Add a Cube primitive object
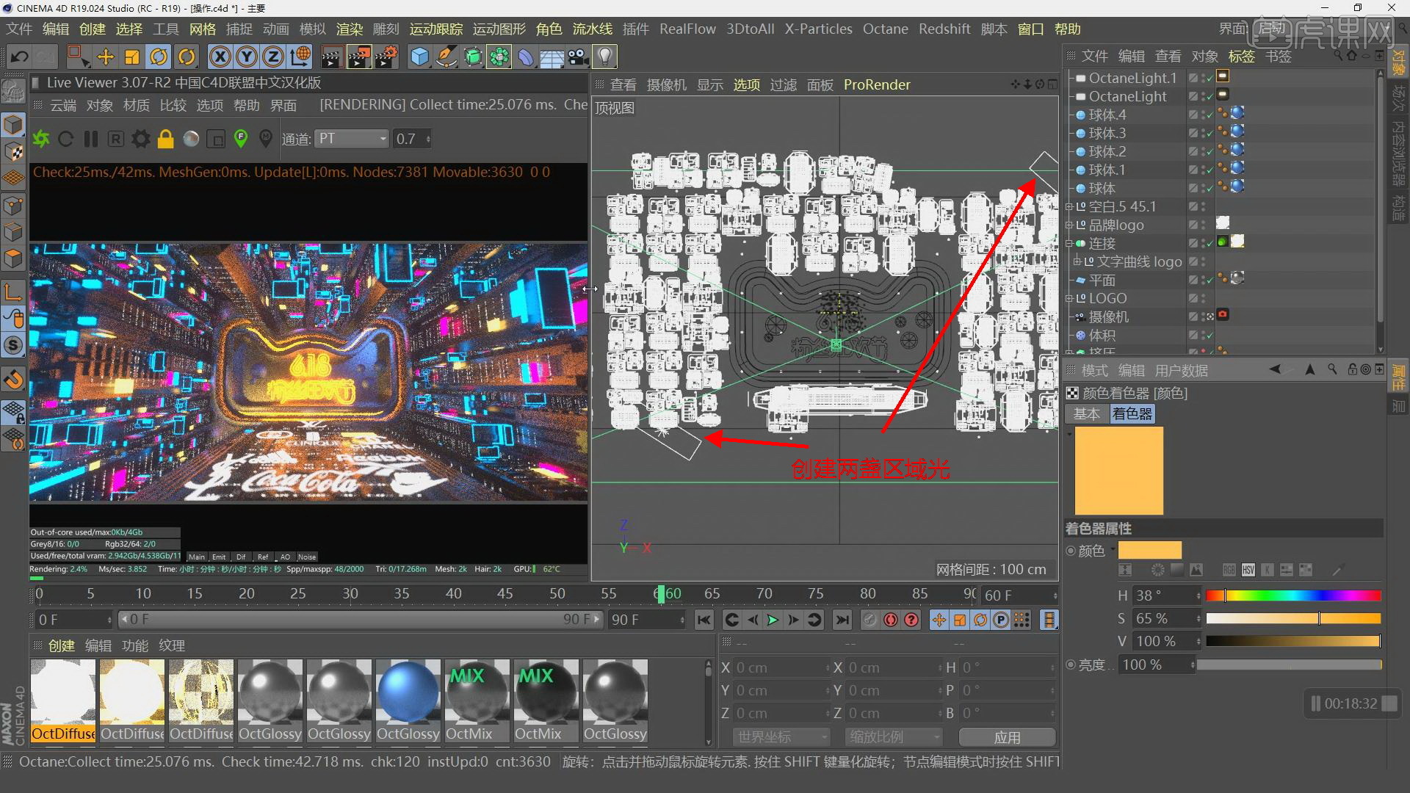The width and height of the screenshot is (1410, 793). pos(419,57)
